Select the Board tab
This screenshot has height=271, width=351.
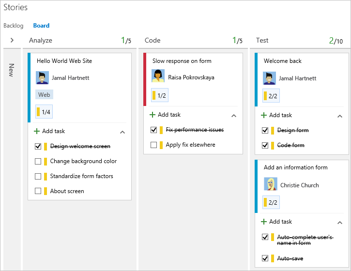pyautogui.click(x=41, y=26)
